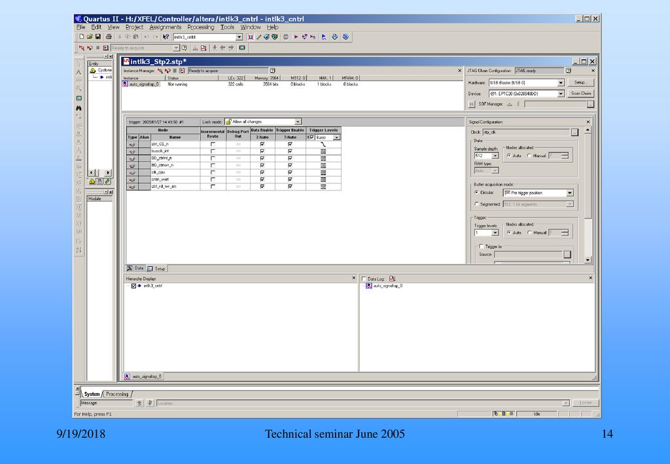Click the context help arrow-question icon

pos(166,37)
